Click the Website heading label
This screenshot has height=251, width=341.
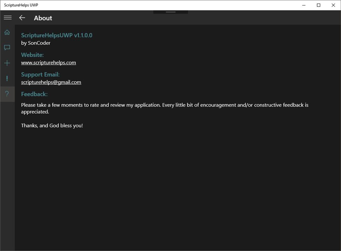(x=32, y=55)
